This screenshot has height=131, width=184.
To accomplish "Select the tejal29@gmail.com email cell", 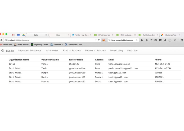I will click(x=119, y=64).
